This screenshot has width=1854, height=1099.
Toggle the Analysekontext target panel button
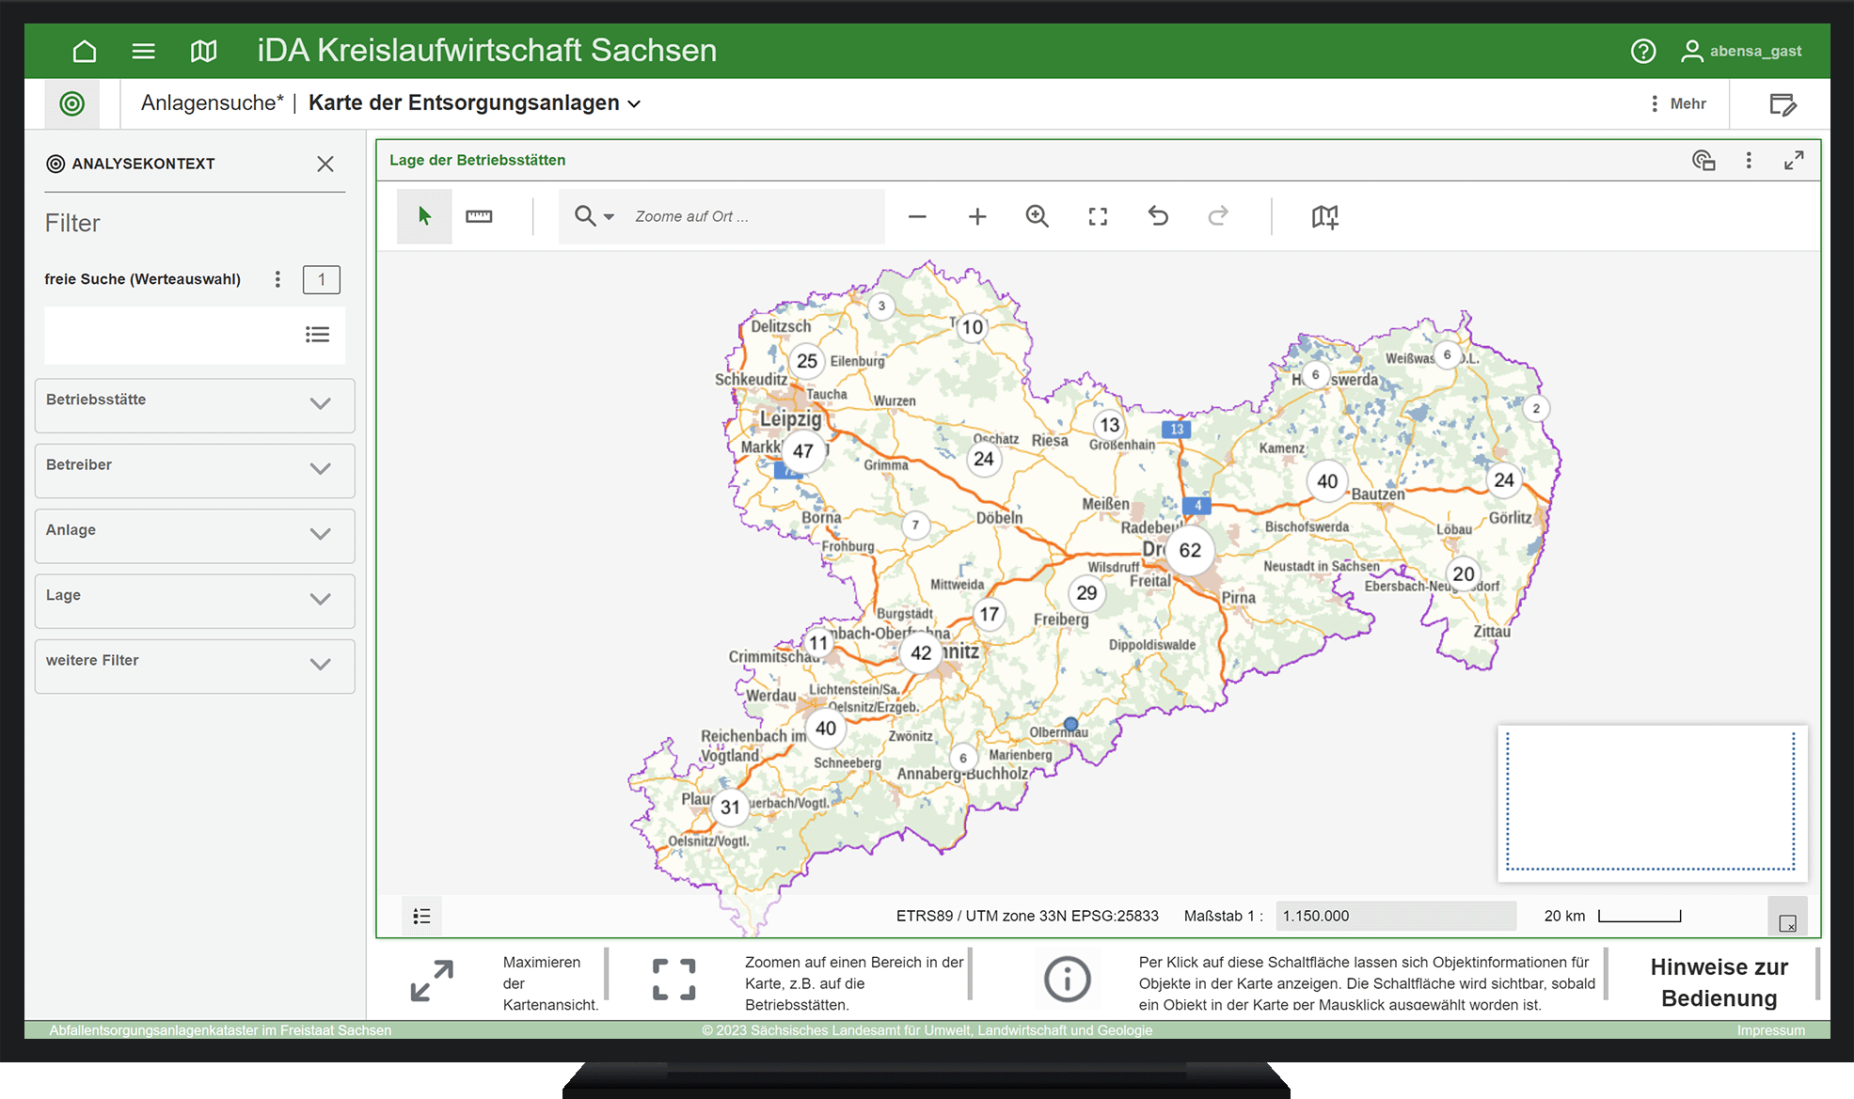tap(72, 103)
